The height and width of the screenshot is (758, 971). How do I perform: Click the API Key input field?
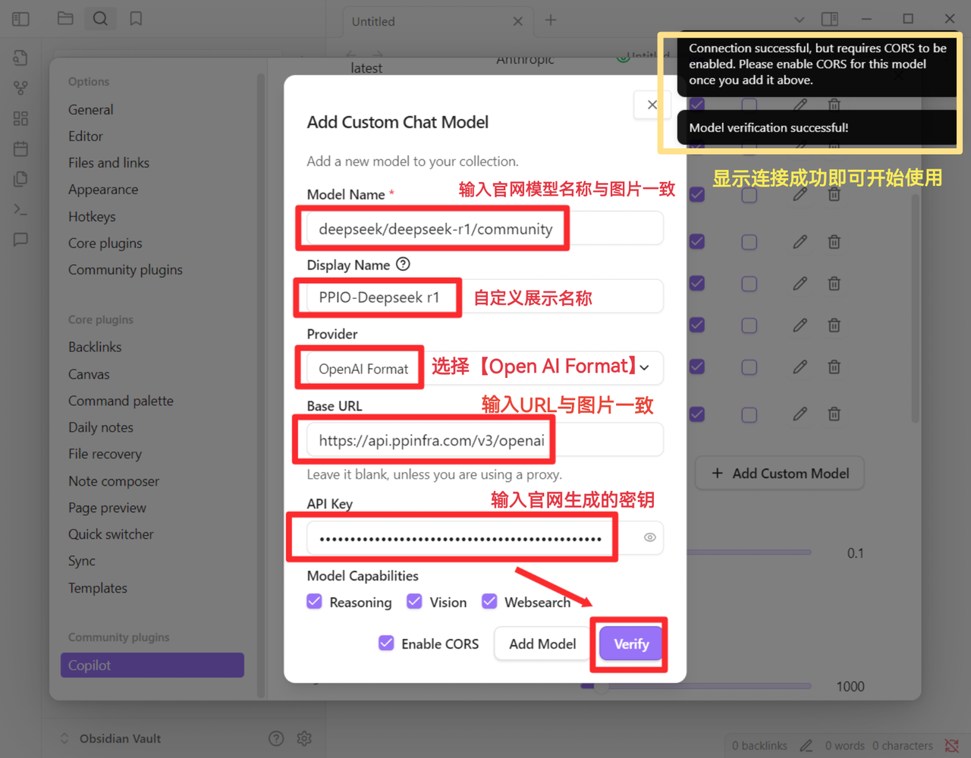coord(485,537)
